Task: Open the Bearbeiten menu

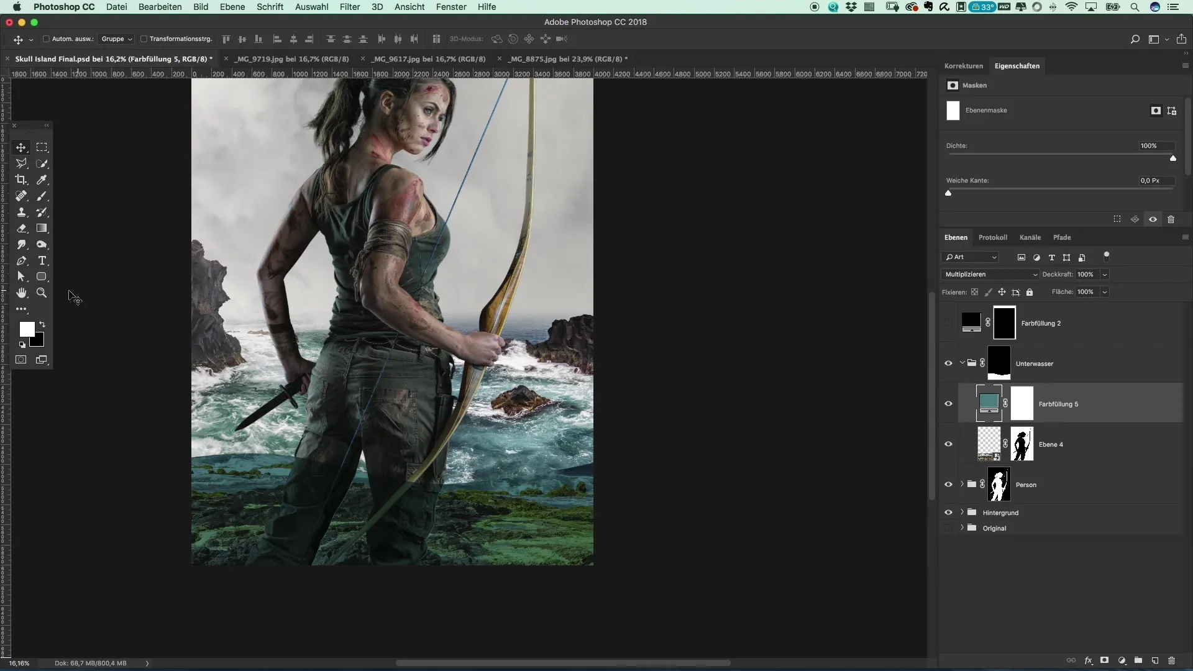Action: click(x=160, y=7)
